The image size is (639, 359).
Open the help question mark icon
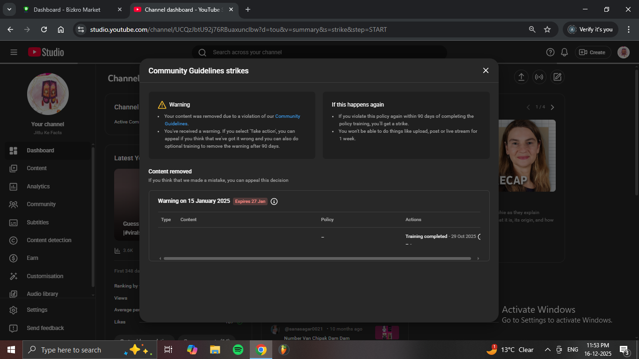[x=551, y=52]
